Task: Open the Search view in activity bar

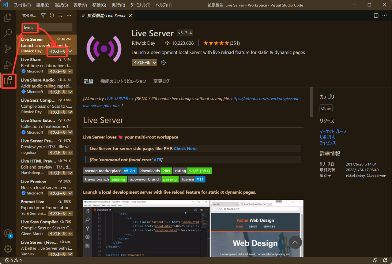Action: coord(8,33)
